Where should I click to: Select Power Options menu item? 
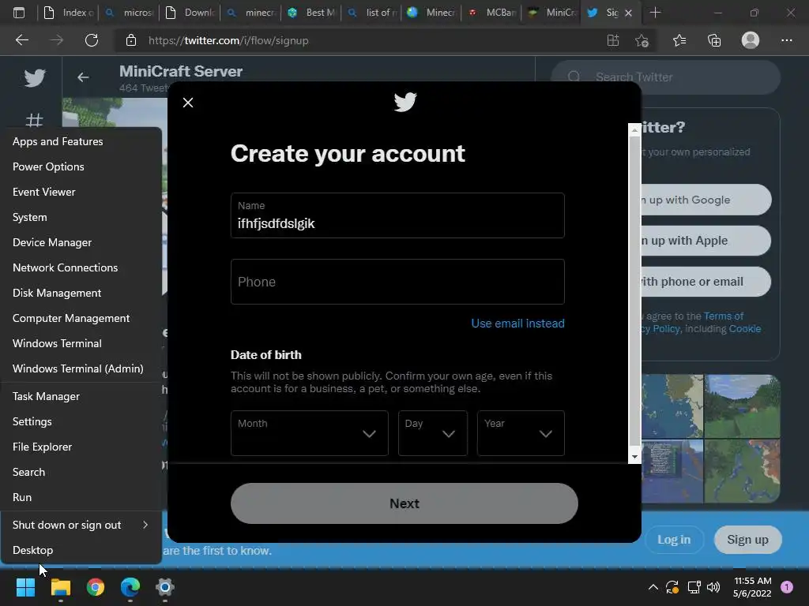(x=81, y=166)
